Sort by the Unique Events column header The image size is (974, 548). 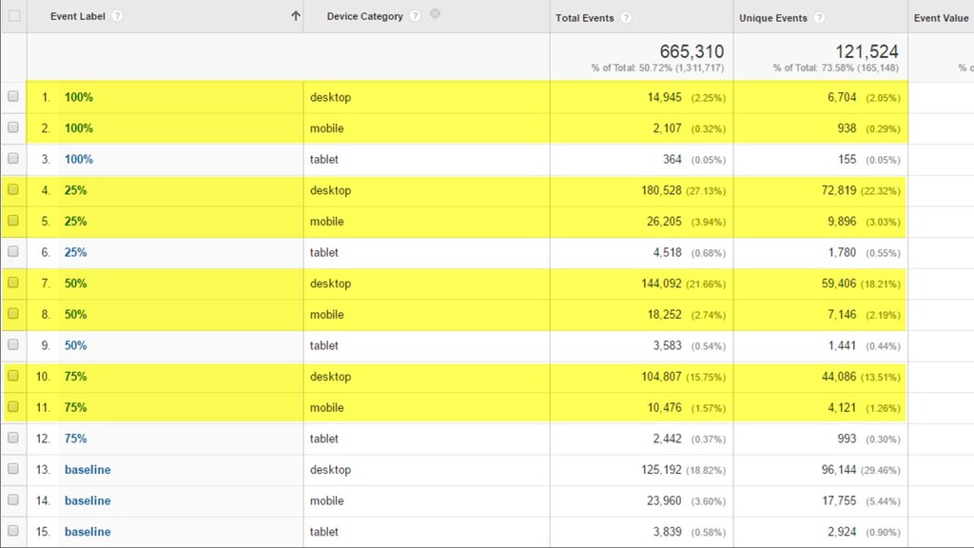(x=772, y=18)
